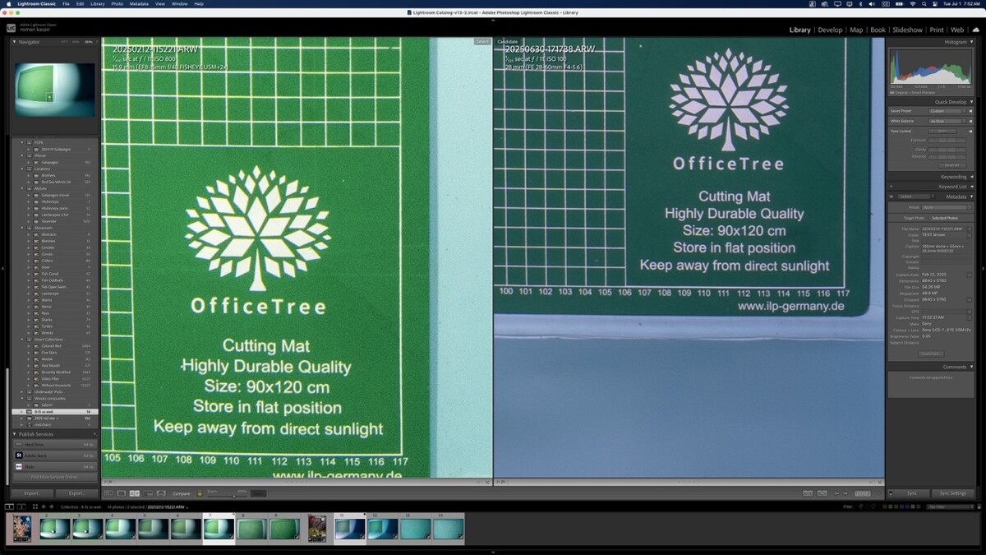Image resolution: width=986 pixels, height=555 pixels.
Task: Click the Sync Settings button
Action: (x=952, y=493)
